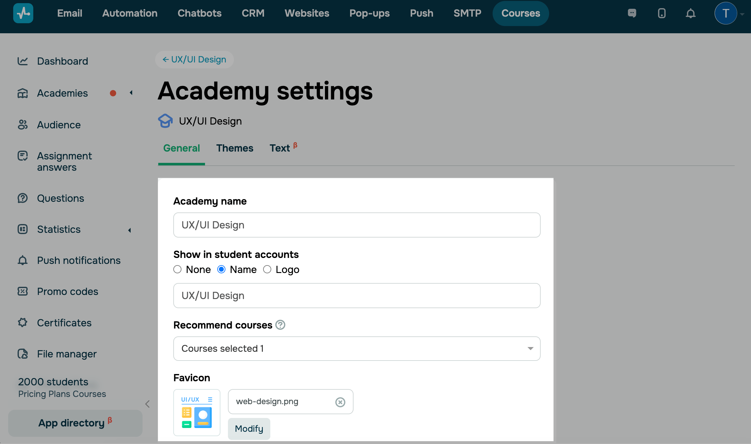Open the Courses selected dropdown

[x=357, y=349]
